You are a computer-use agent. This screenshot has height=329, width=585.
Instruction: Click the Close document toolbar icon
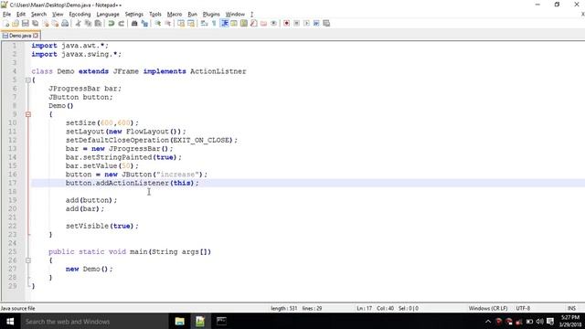click(46, 24)
